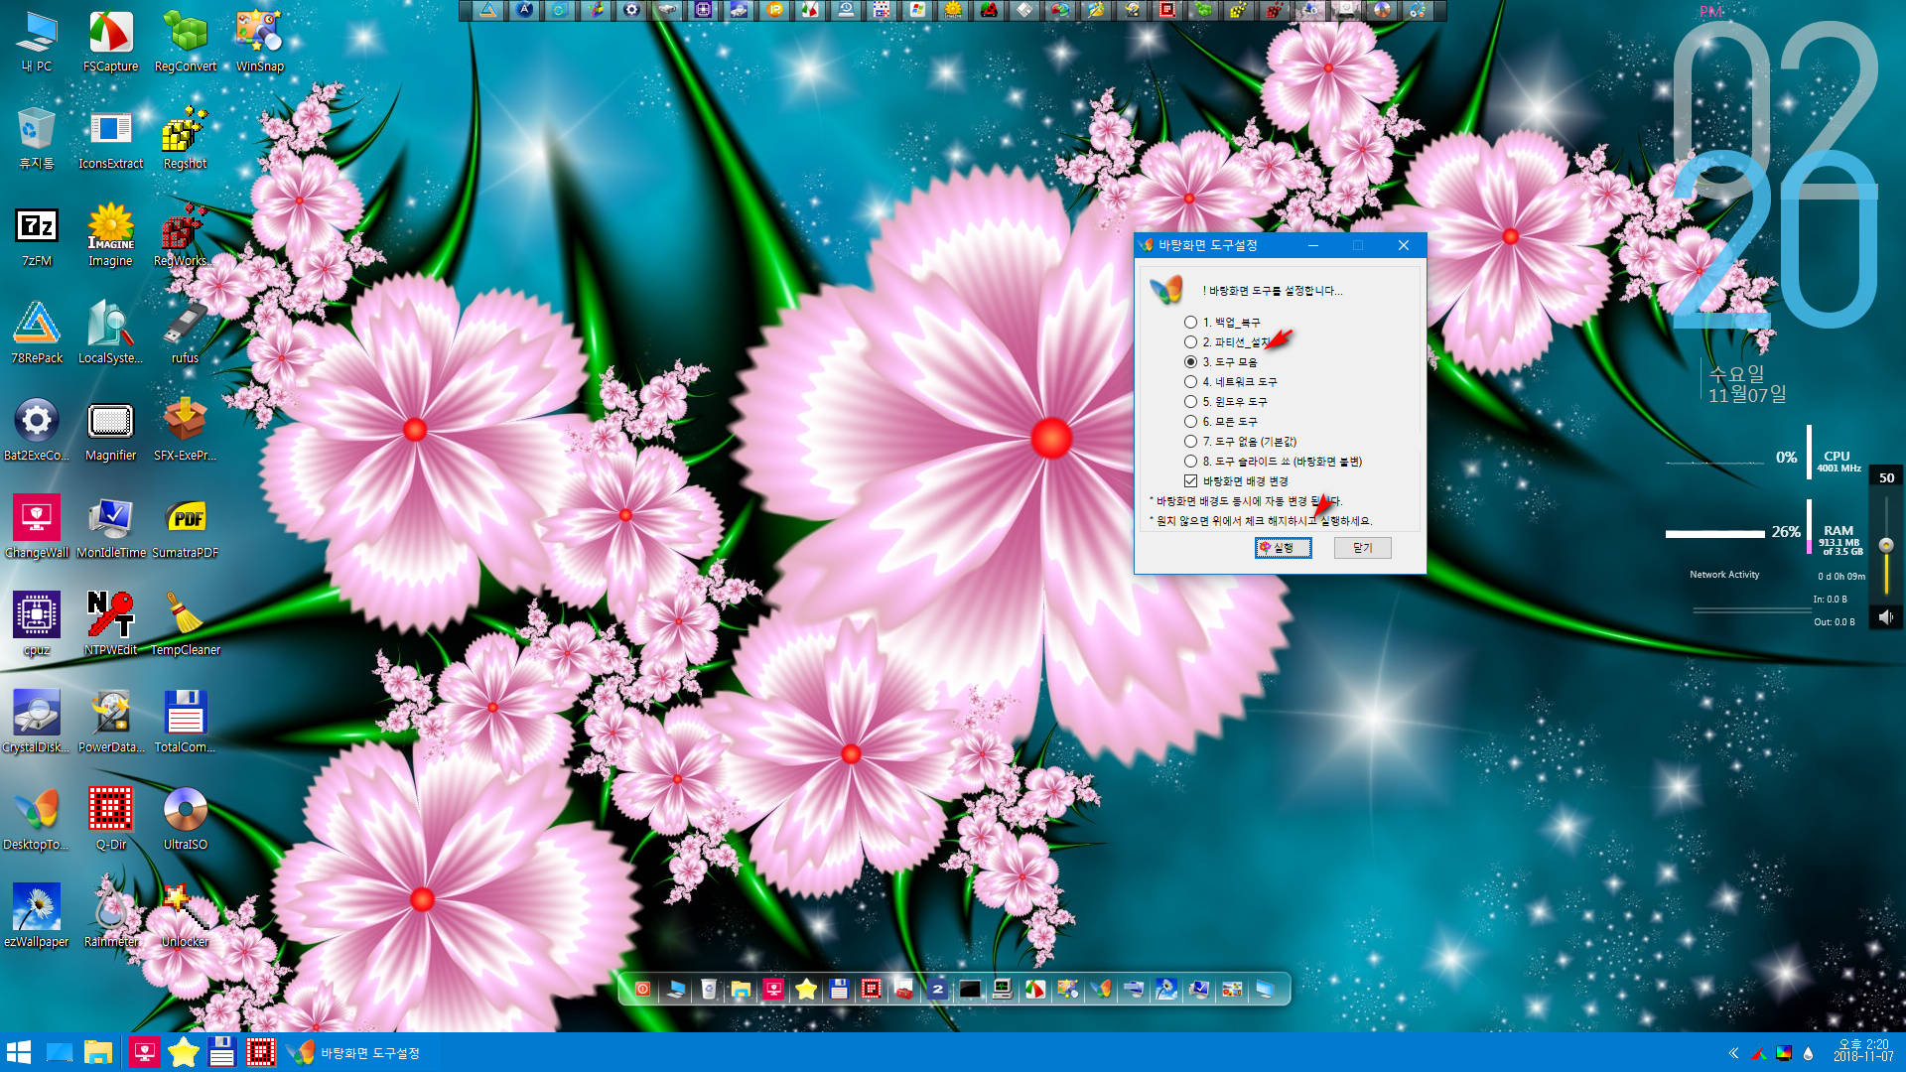Open the taskbar clock showing 오후 2:20
The height and width of the screenshot is (1072, 1906).
point(1863,1051)
